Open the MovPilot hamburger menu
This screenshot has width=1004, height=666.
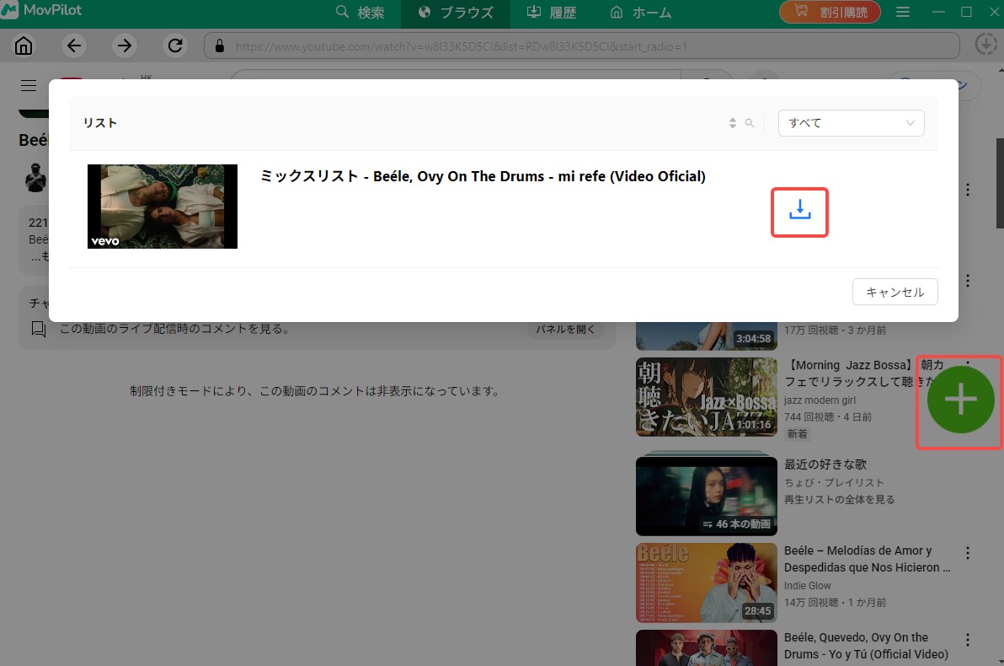pos(903,12)
